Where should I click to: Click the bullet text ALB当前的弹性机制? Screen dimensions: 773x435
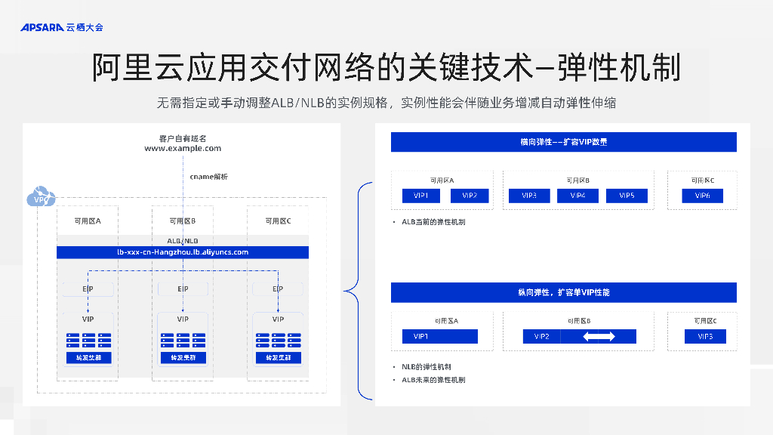coord(433,222)
